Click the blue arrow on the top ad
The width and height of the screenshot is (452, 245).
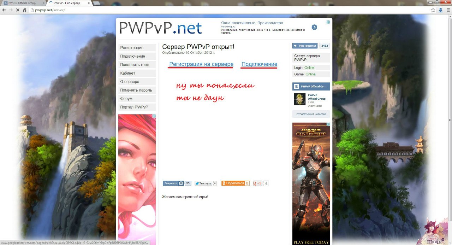pyautogui.click(x=314, y=27)
